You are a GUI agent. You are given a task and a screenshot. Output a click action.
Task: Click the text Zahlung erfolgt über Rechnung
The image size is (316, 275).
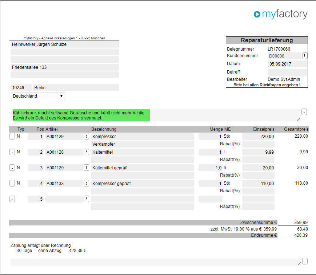(40, 245)
